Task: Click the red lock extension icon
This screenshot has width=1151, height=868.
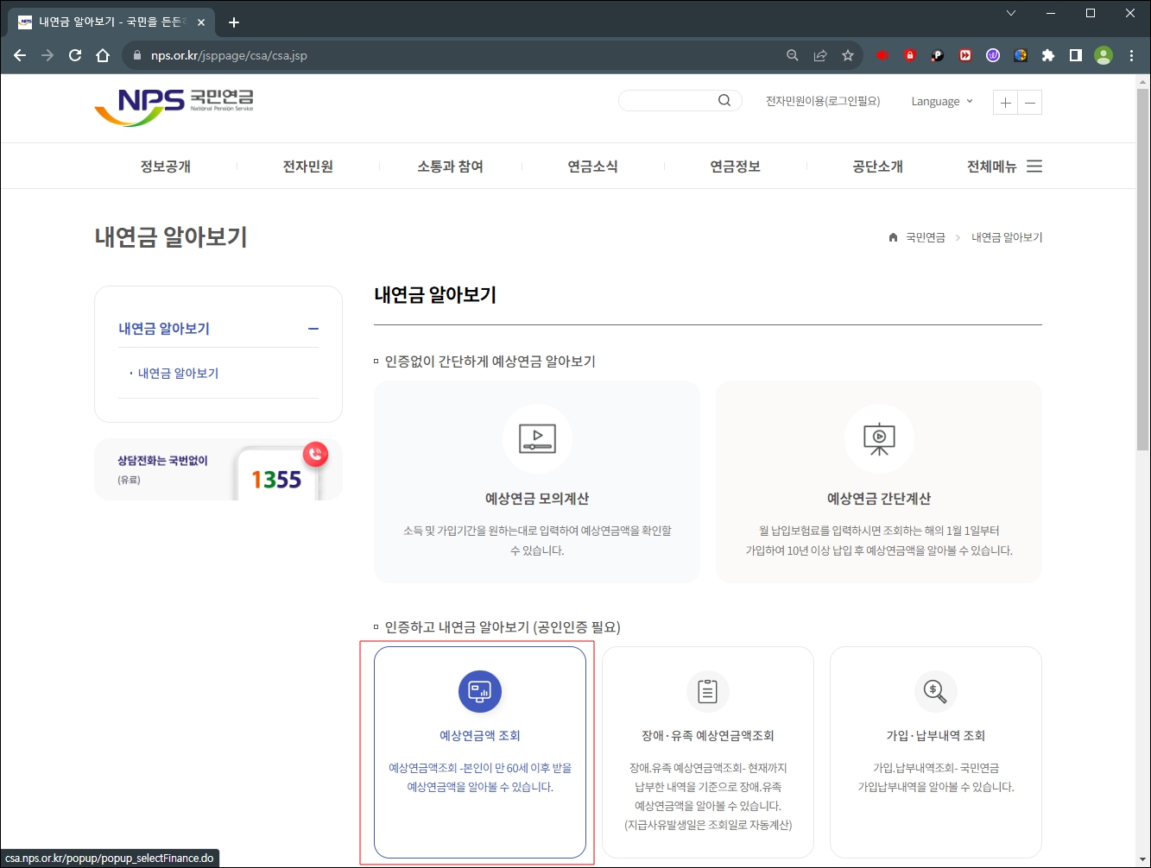Action: 909,55
